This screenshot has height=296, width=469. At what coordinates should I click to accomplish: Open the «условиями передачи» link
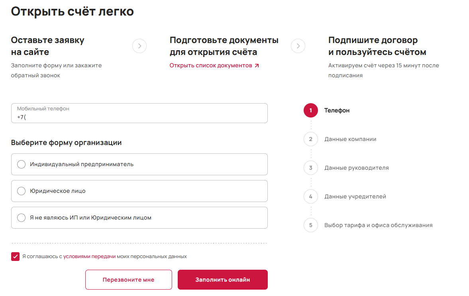[89, 257]
